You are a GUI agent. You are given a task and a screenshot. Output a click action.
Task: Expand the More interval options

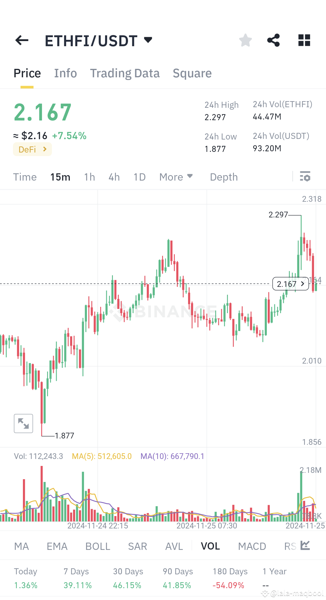click(176, 177)
